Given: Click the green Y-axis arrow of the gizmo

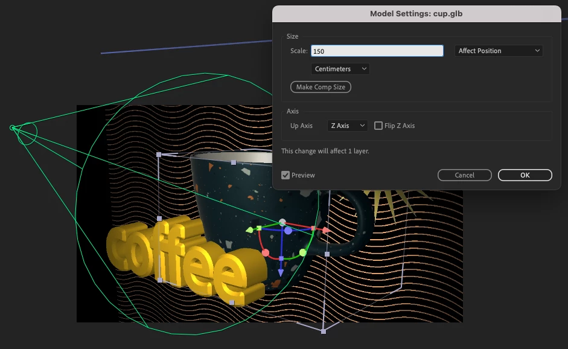Looking at the screenshot, I should click(x=249, y=230).
